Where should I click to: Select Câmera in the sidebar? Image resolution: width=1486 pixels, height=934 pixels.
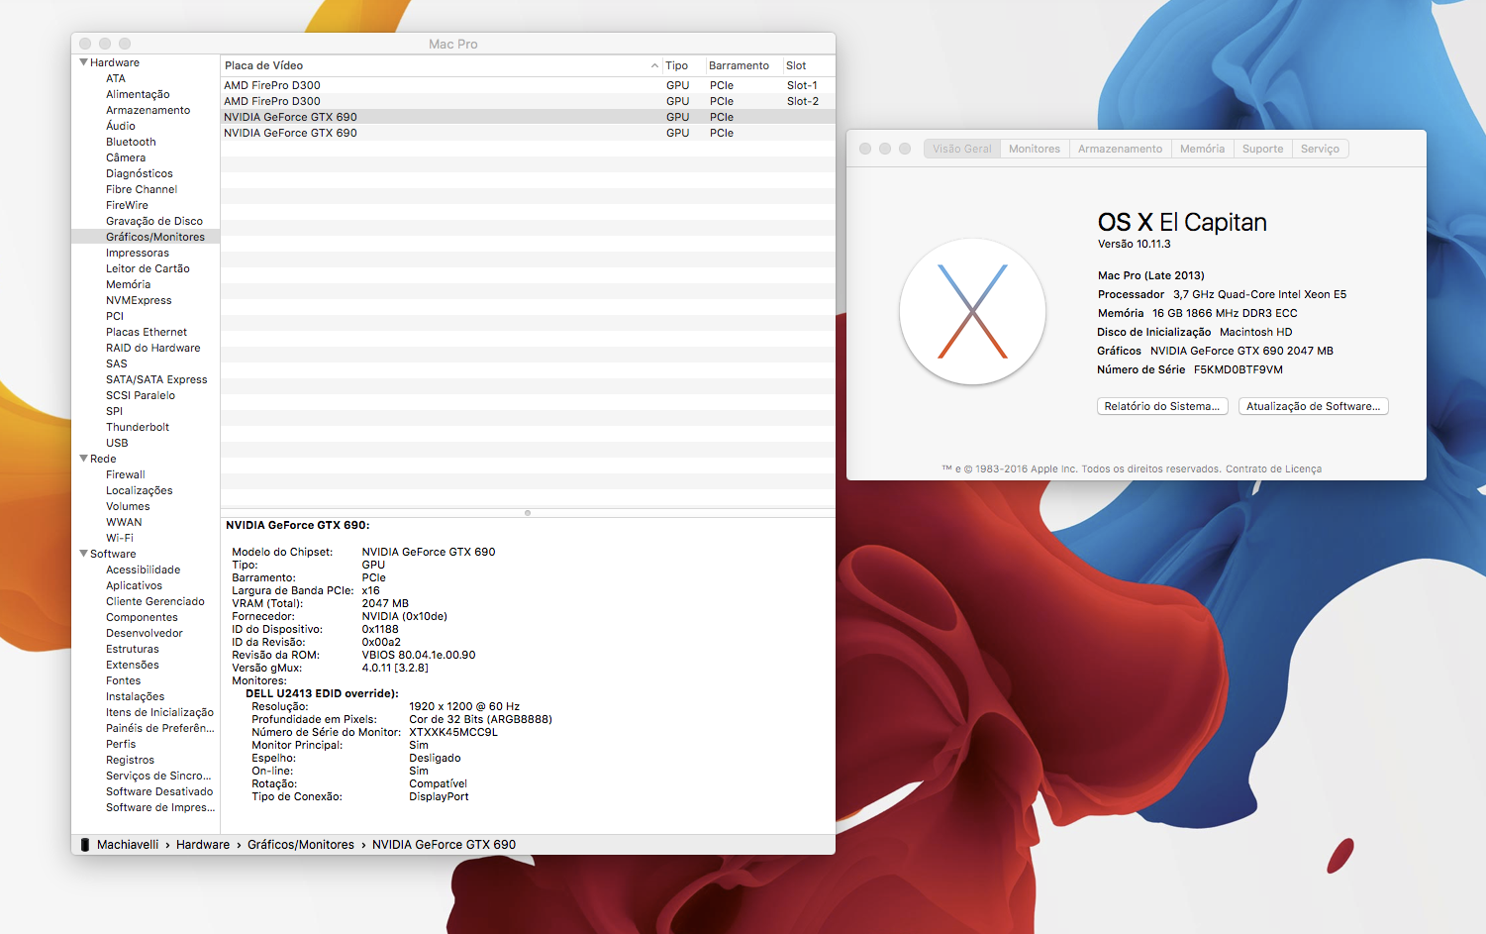coord(126,157)
